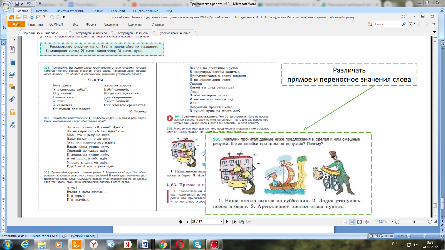The width and height of the screenshot is (445, 250).
Task: Switch Word to Web Layout view
Action: 381,236
